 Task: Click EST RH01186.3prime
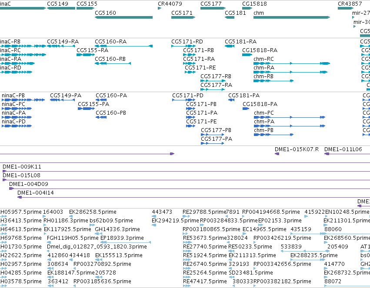click(x=45, y=225)
